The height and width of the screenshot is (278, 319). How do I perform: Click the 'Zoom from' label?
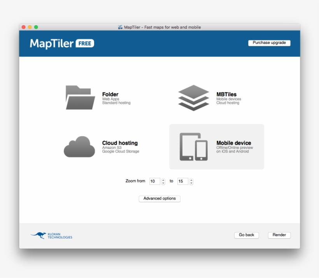(135, 181)
